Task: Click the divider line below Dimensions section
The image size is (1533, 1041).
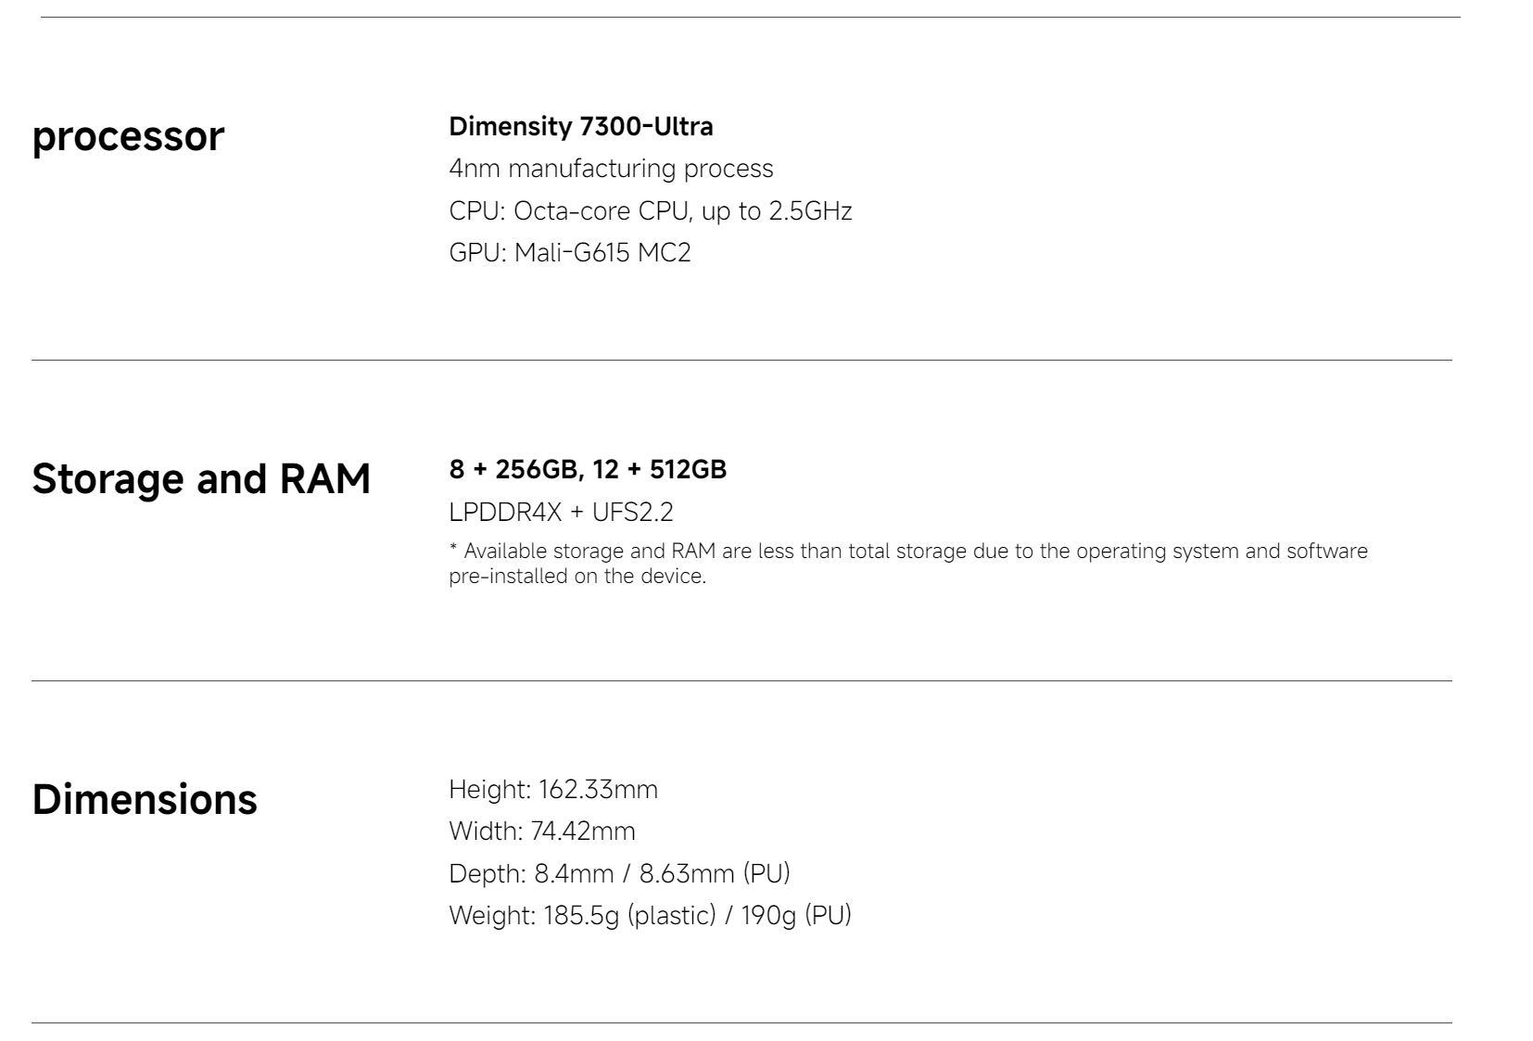Action: [x=741, y=1023]
